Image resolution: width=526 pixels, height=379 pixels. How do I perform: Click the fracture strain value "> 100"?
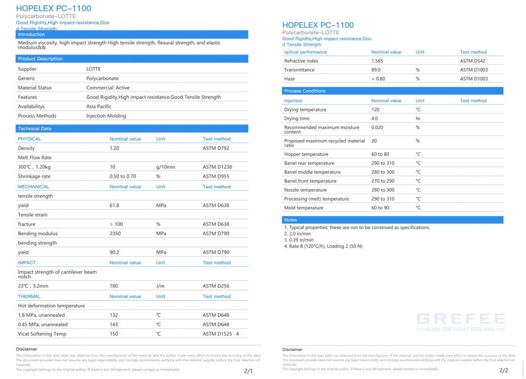point(117,224)
